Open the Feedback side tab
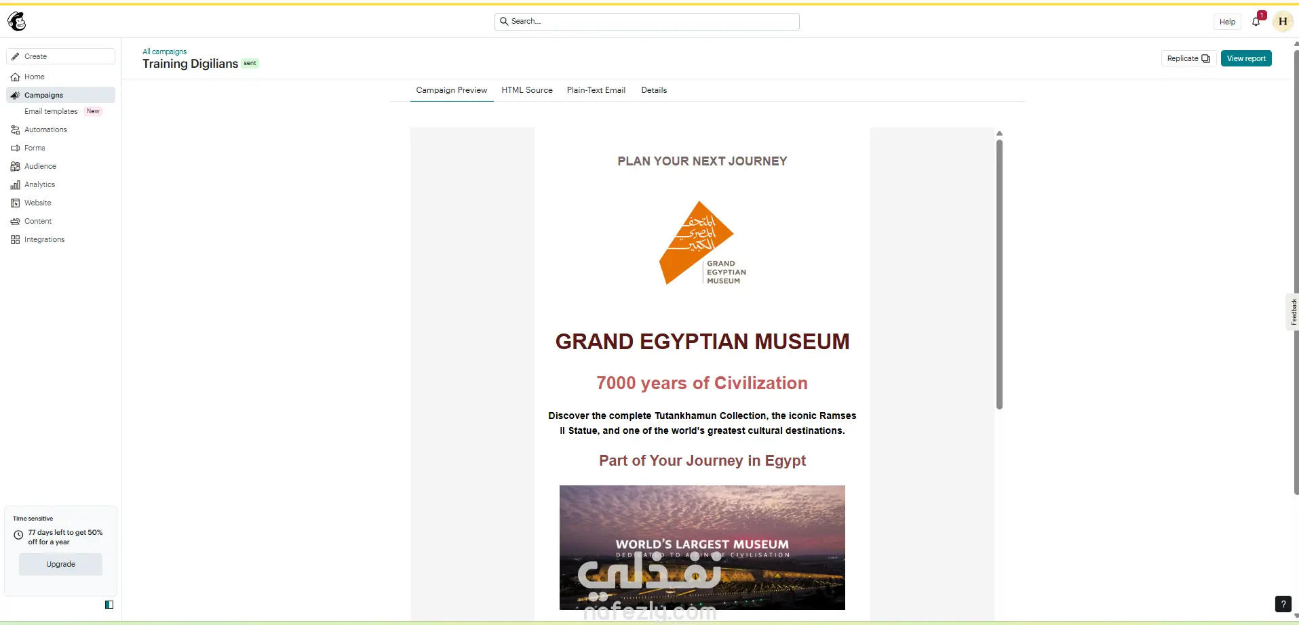Viewport: 1299px width, 625px height. 1293,312
